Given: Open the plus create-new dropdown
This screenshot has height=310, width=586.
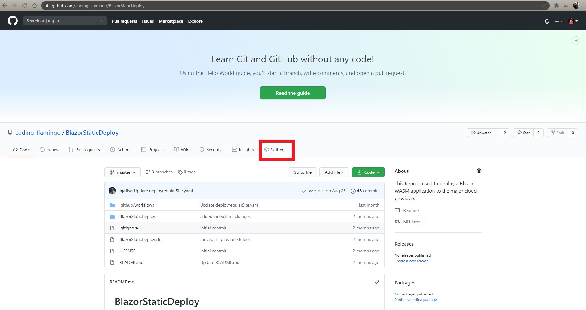Looking at the screenshot, I should tap(559, 21).
